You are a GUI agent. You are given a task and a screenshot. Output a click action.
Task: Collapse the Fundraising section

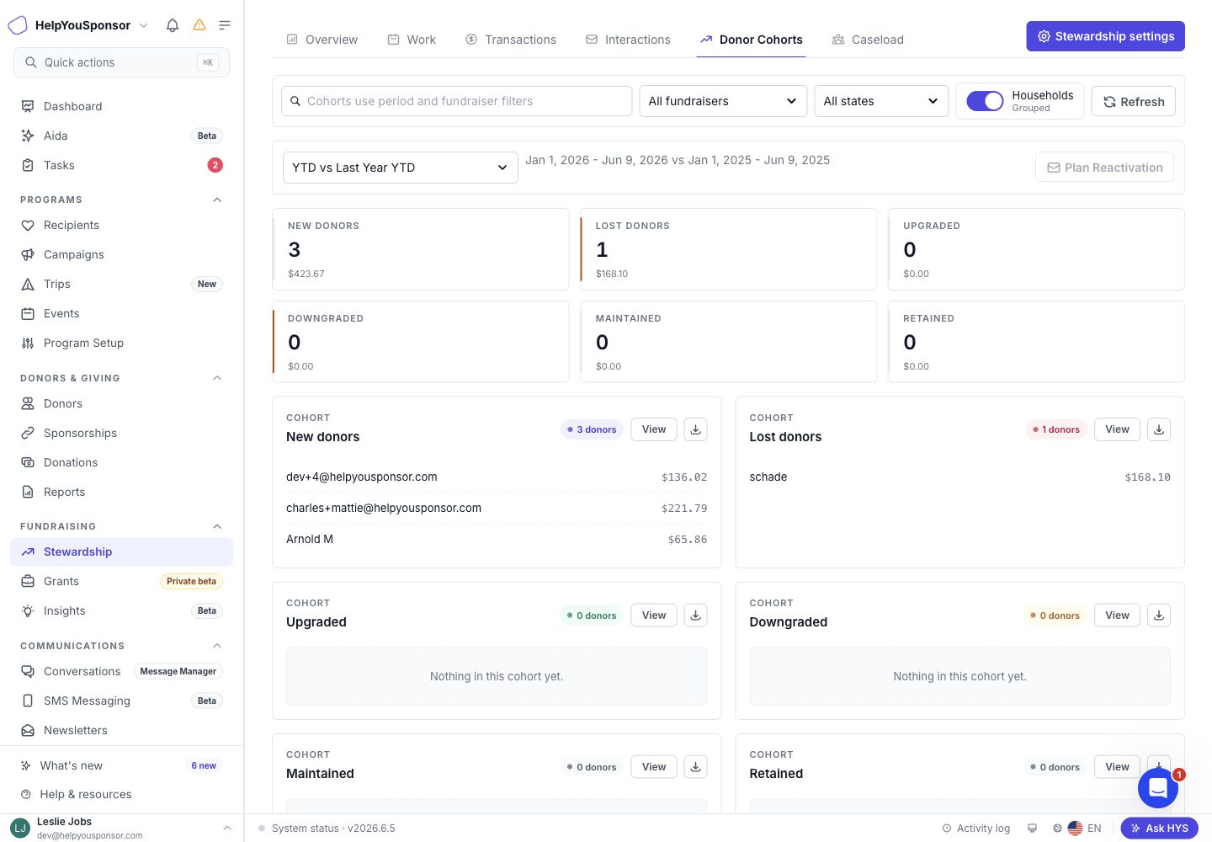pyautogui.click(x=217, y=526)
